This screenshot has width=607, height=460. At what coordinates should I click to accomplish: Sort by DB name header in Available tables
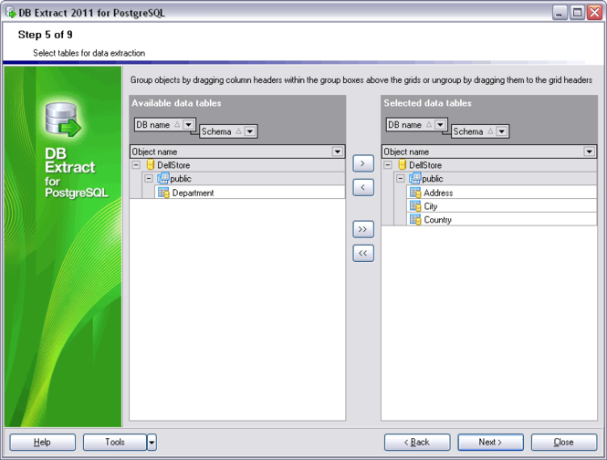point(165,125)
